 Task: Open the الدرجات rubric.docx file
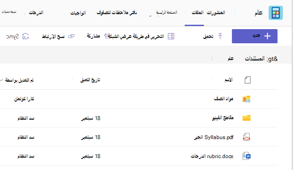coord(212,156)
